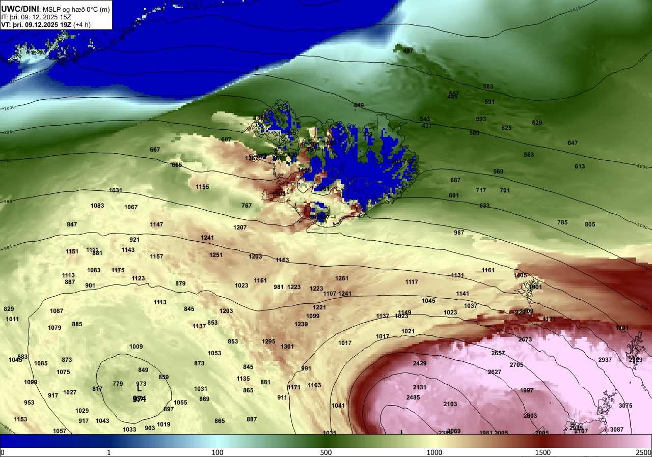Click the value '2429'

[x=420, y=363]
